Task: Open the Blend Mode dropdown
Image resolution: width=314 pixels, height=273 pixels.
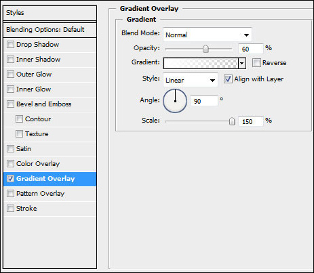Action: click(208, 35)
